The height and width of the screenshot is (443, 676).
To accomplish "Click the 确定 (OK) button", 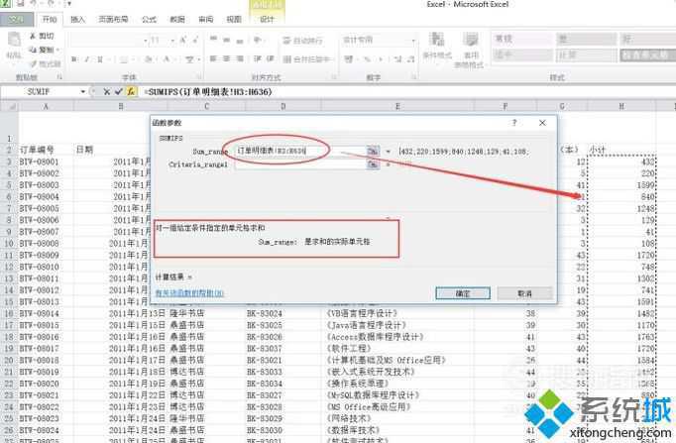I will click(463, 293).
